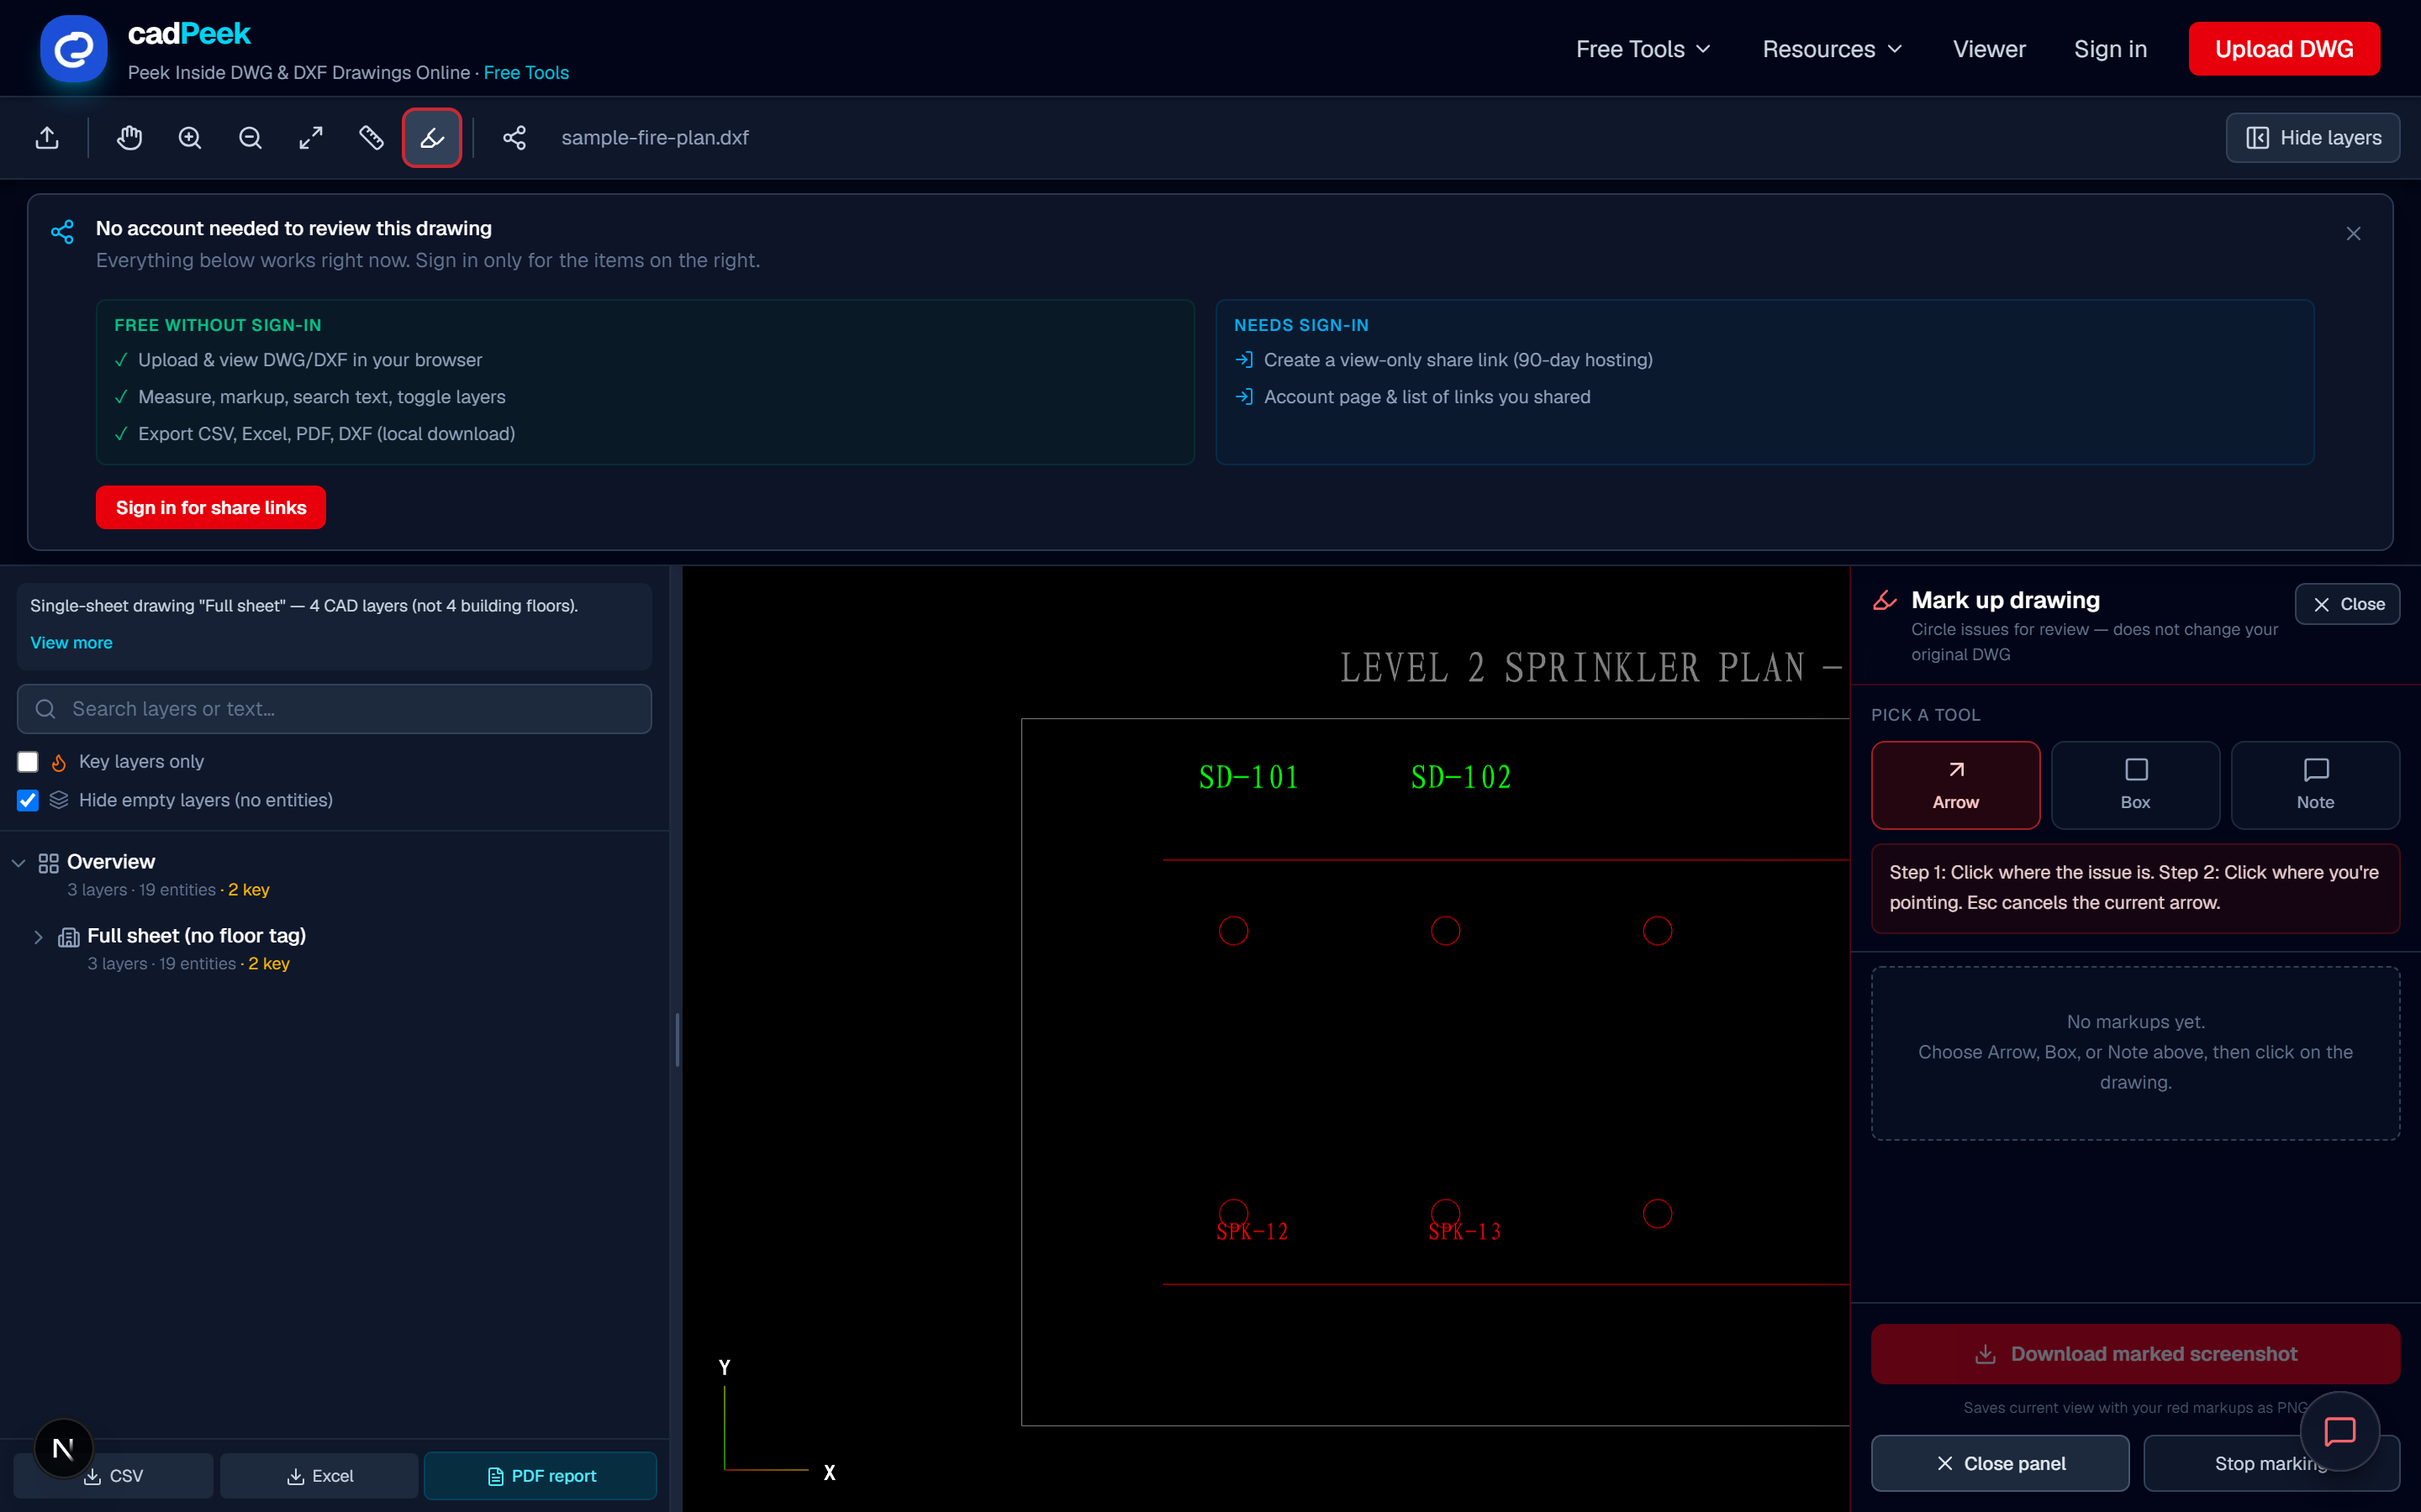Screen dimensions: 2421x1512
Task: Uncheck Hide empty layers checkbox
Action: (28, 800)
